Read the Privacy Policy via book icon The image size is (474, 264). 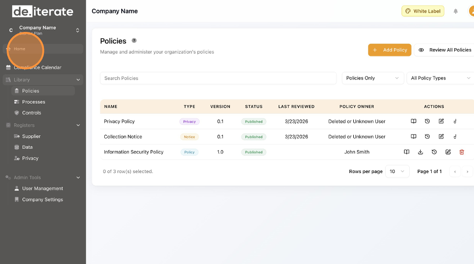pos(413,121)
